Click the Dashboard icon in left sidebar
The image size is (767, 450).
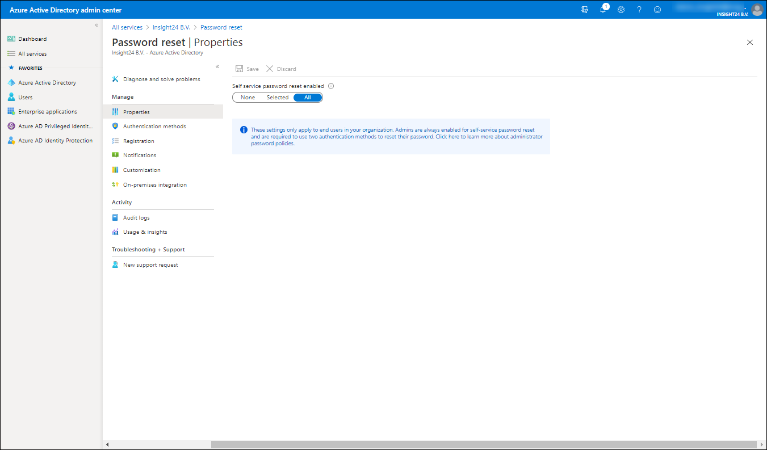click(x=11, y=39)
